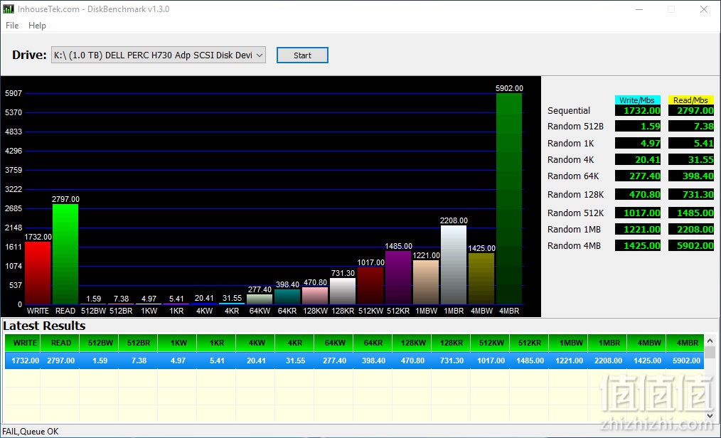Select the Sequential write value box
721x438 pixels.
(637, 111)
